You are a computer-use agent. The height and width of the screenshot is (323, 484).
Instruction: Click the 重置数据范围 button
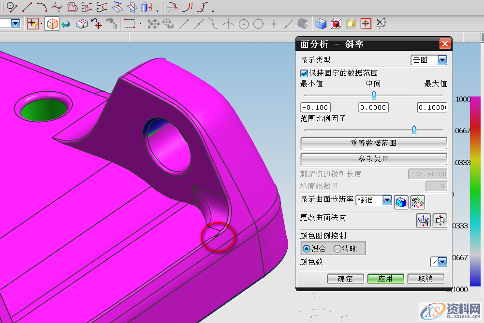click(373, 143)
